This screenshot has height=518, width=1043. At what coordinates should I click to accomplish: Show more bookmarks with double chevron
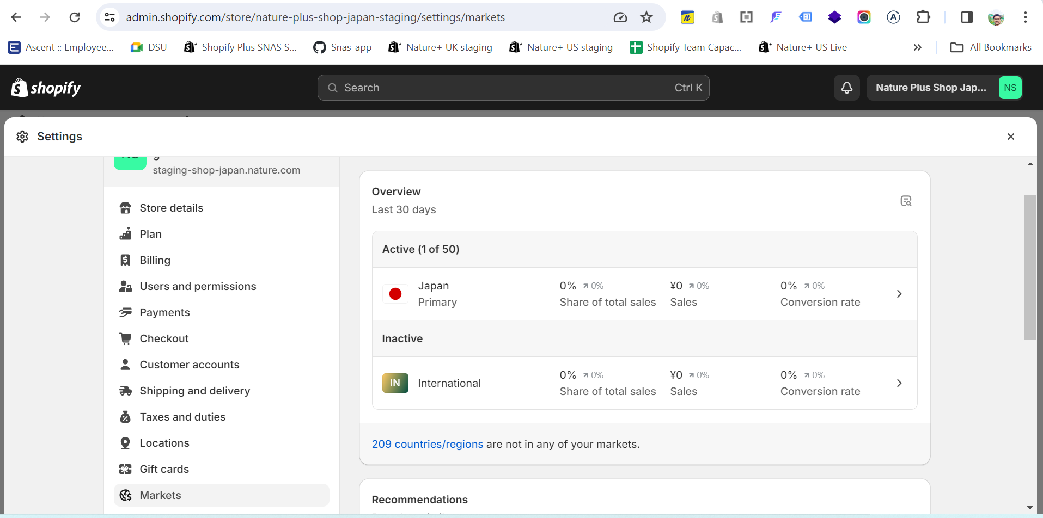pos(918,47)
